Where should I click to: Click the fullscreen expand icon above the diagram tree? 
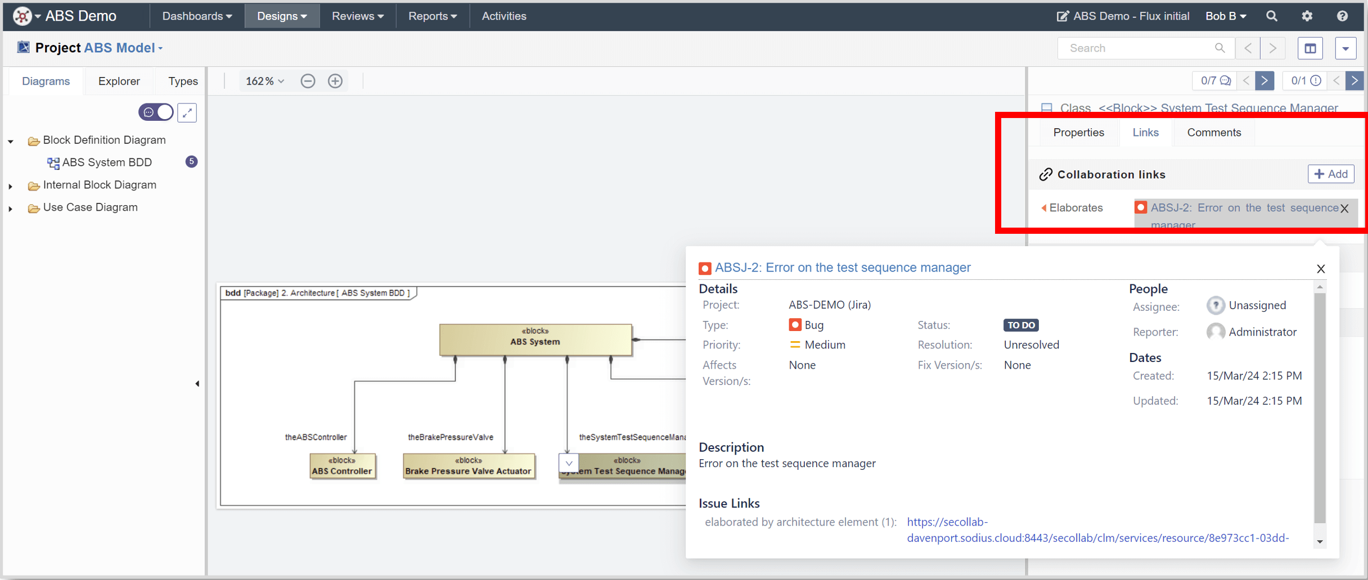(x=187, y=112)
